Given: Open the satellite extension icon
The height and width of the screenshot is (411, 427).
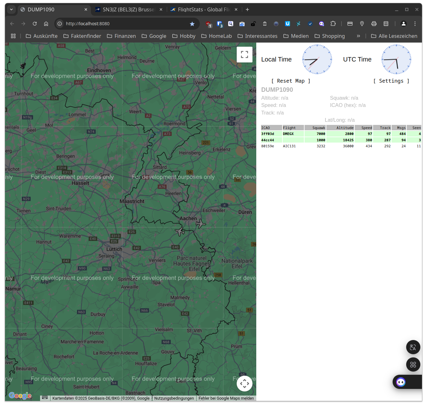Looking at the screenshot, I should (299, 24).
